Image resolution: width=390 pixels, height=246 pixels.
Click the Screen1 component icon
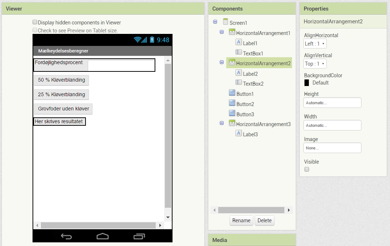click(x=226, y=22)
